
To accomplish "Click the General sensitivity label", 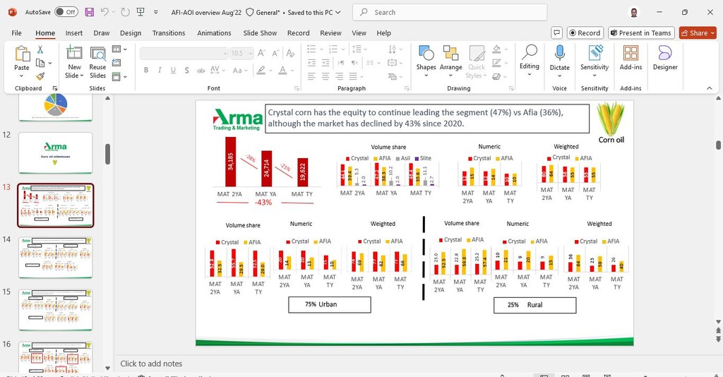I will pos(263,13).
